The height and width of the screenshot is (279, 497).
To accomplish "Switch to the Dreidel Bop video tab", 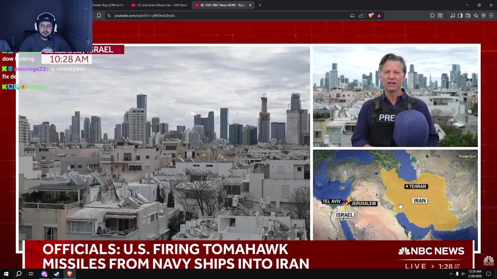I will [108, 5].
